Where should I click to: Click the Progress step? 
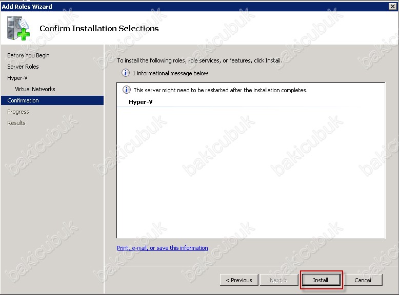pos(18,112)
